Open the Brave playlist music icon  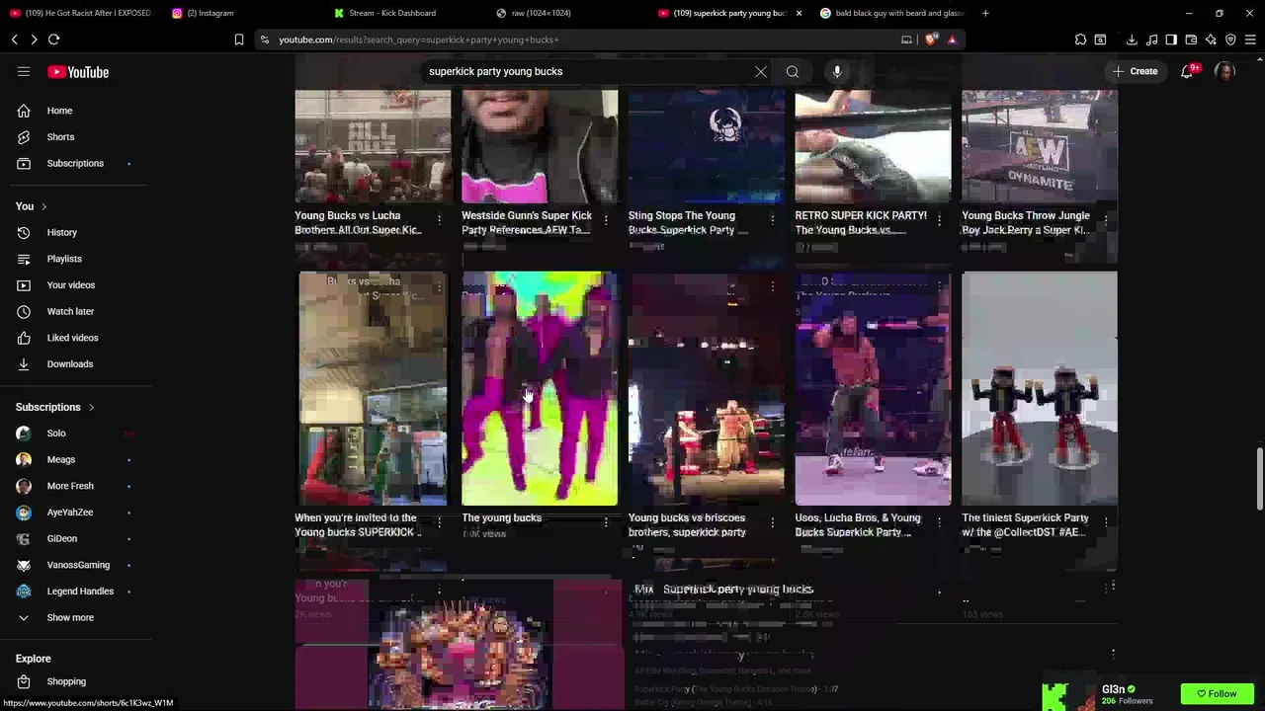[1151, 39]
